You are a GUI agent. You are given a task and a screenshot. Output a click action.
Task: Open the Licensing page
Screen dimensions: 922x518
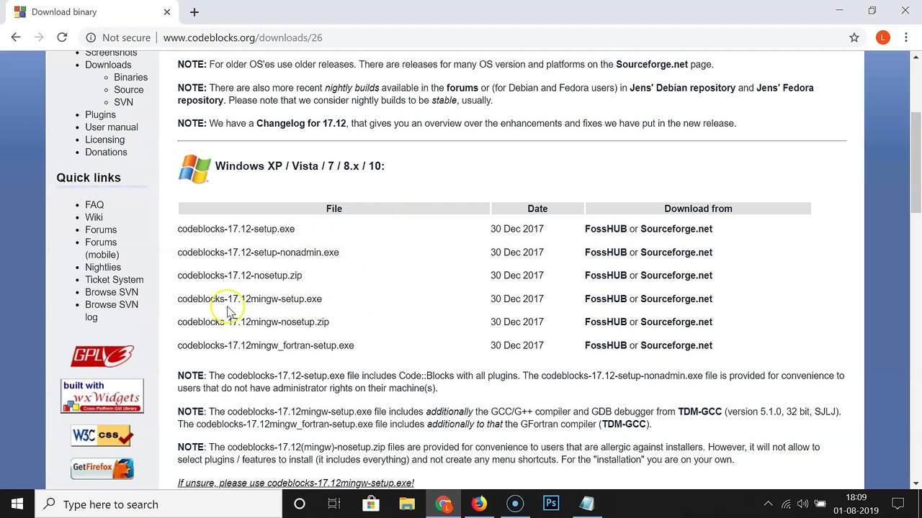(x=104, y=140)
